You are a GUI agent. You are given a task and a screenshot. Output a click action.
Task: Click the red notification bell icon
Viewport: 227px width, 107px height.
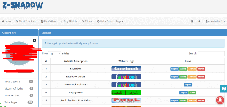(x=220, y=100)
